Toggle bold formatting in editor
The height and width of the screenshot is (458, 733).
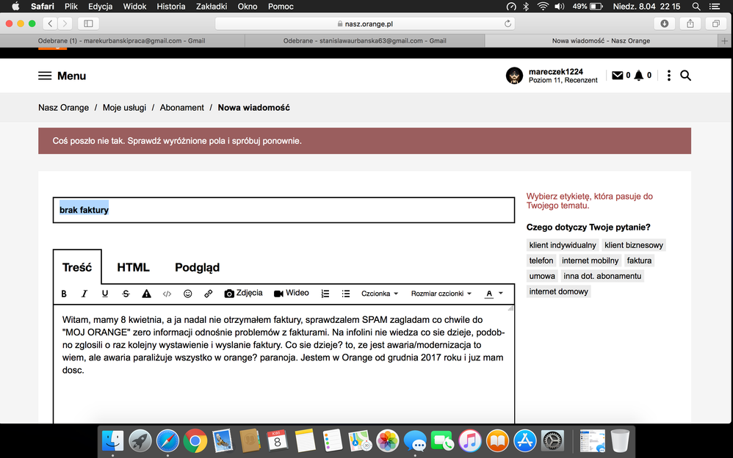[64, 294]
